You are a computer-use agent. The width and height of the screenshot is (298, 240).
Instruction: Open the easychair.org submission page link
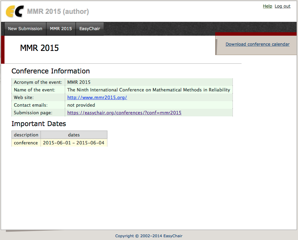(x=124, y=113)
